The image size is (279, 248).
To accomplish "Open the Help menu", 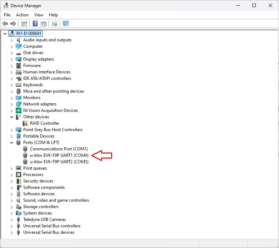I will [x=53, y=15].
